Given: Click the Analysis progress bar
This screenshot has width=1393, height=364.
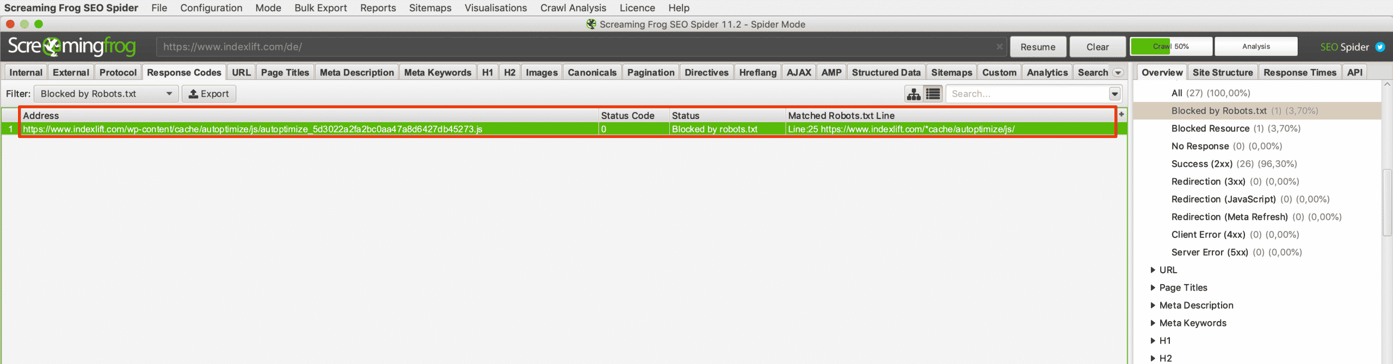Looking at the screenshot, I should [x=1256, y=47].
